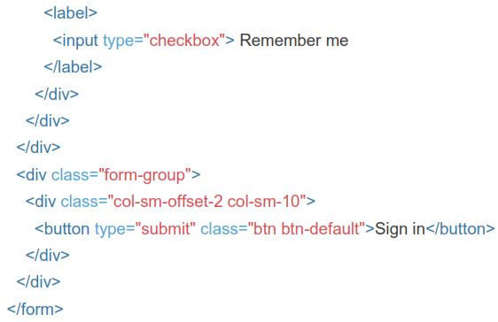
Task: Click the "col-sm-offset-2 col-sm-10" class value
Action: coord(206,202)
